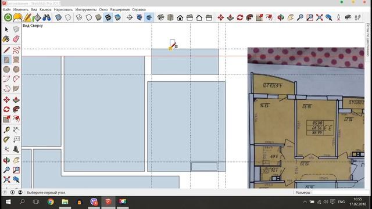
Task: Select the Polygon tool
Action: (x=16, y=69)
